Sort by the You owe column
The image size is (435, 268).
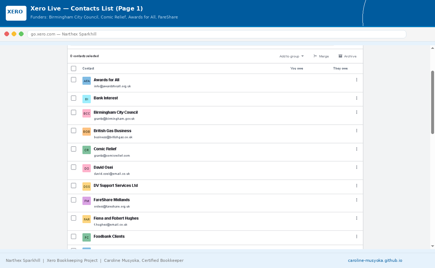297,68
